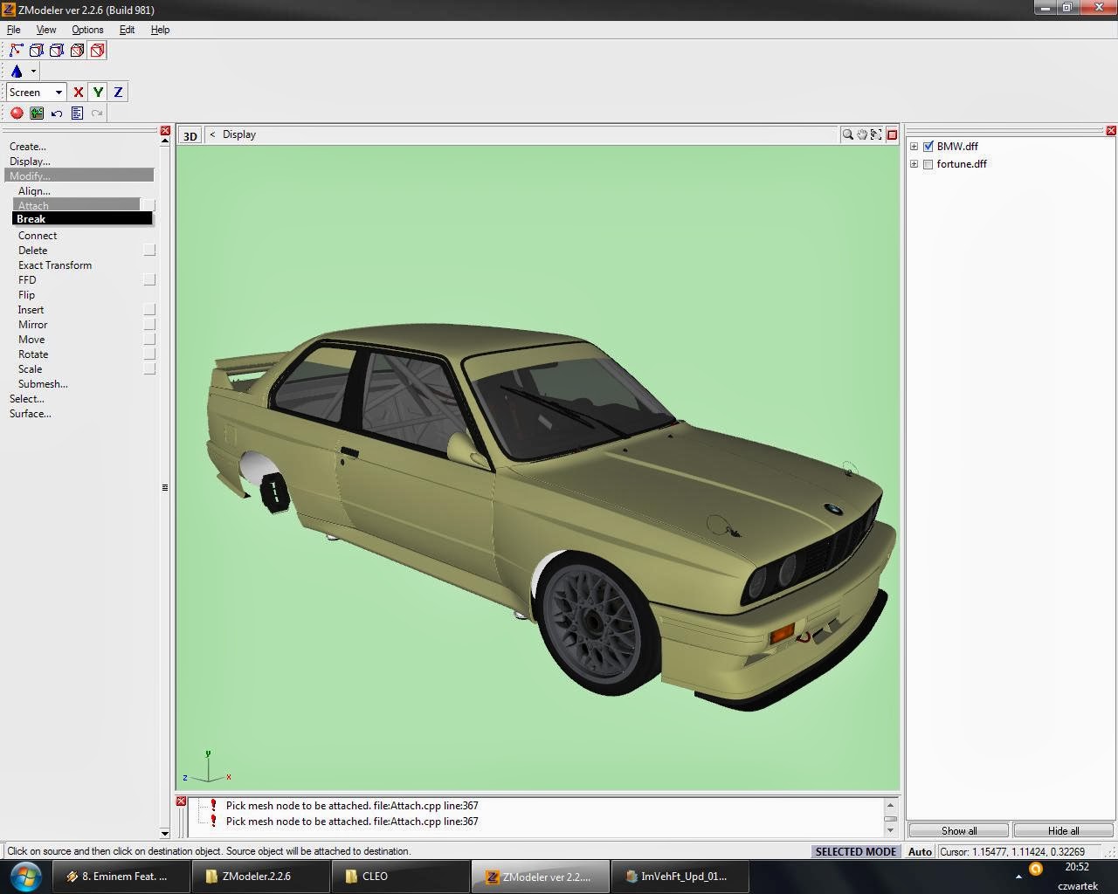1118x894 pixels.
Task: Switch to the CLEO folder in taskbar
Action: point(375,876)
